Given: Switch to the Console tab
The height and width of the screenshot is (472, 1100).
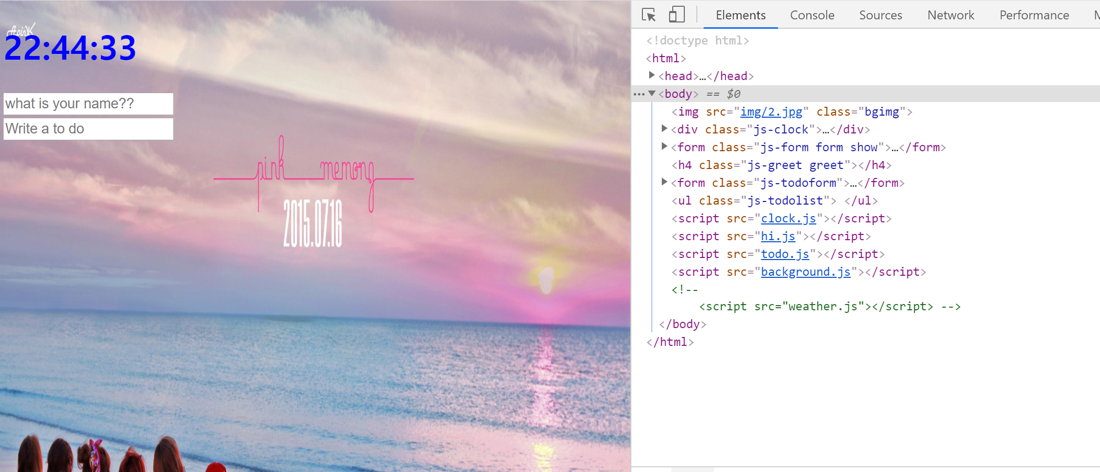Looking at the screenshot, I should (x=812, y=15).
